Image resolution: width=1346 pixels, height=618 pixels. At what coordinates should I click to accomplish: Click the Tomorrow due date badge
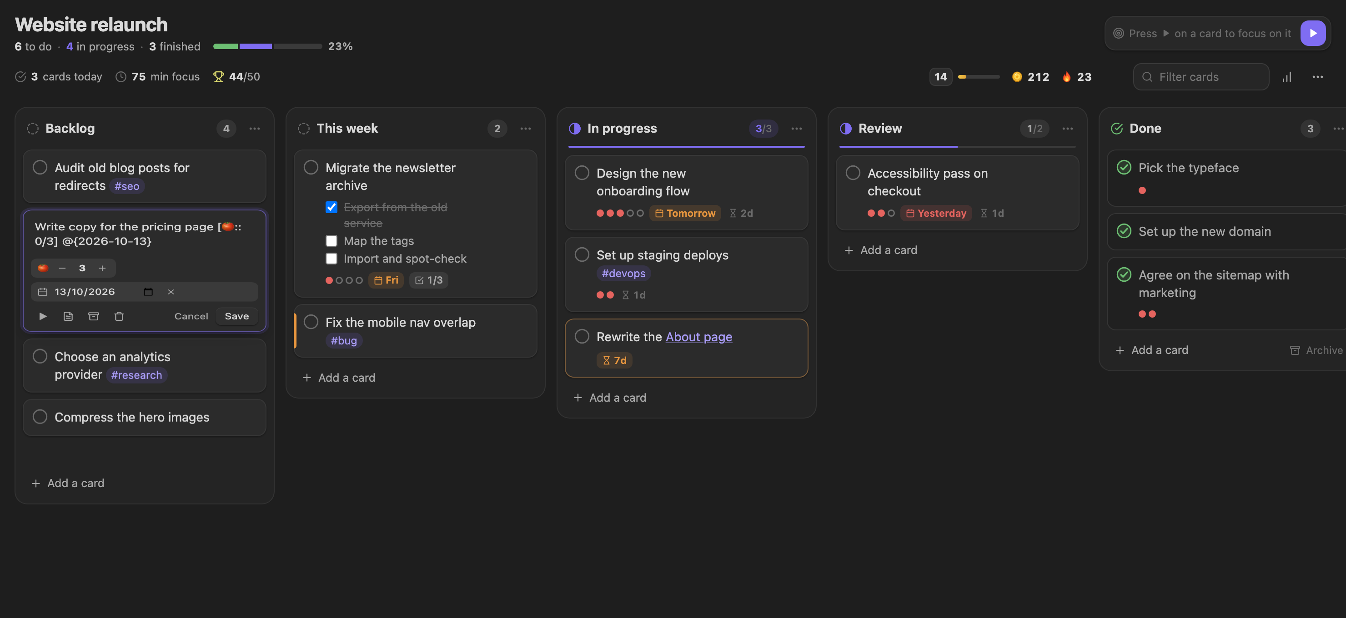tap(685, 214)
